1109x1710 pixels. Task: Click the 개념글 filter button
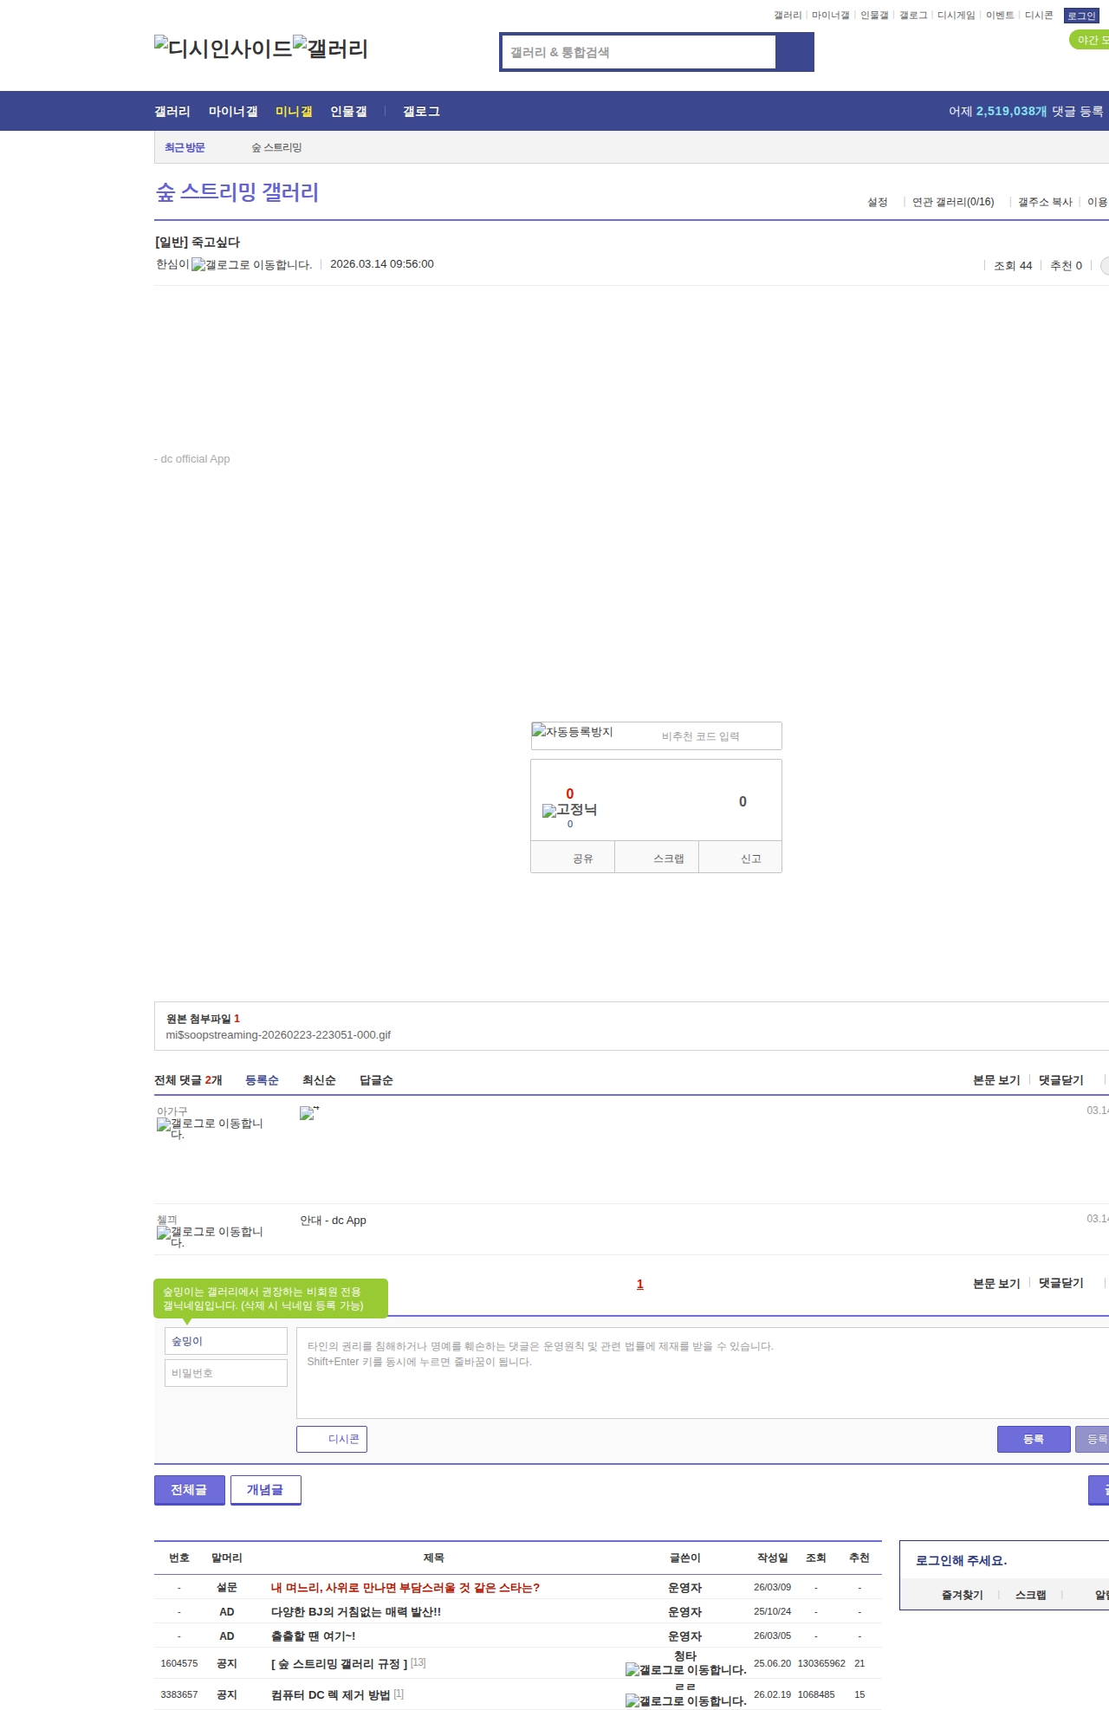click(x=265, y=1490)
